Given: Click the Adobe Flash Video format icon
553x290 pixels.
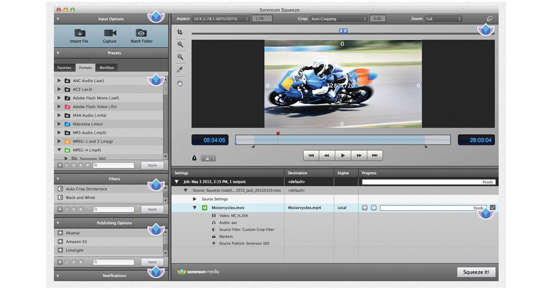Looking at the screenshot, I should (x=67, y=107).
